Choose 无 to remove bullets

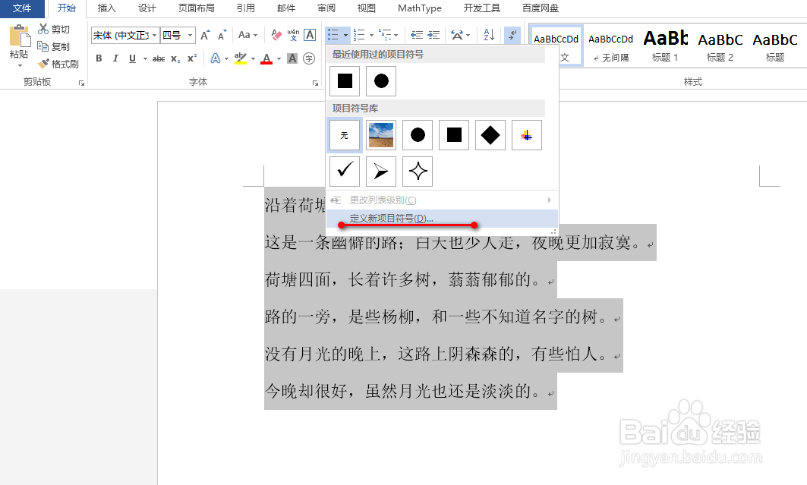(x=344, y=134)
